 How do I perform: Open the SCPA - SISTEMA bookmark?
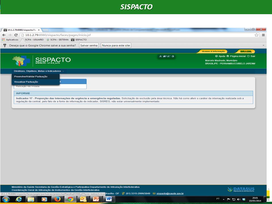point(58,40)
